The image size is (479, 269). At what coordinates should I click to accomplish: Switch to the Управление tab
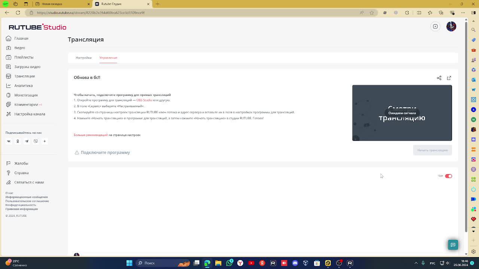coord(108,58)
